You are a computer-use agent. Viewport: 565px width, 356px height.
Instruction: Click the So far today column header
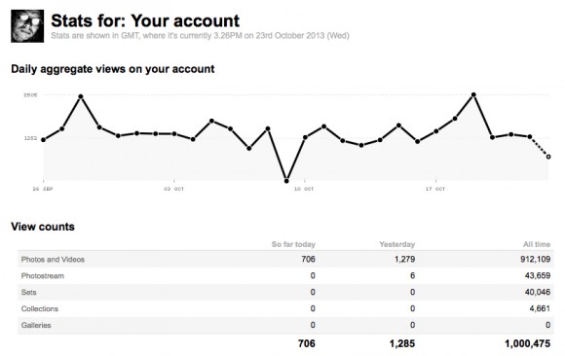[x=293, y=244]
